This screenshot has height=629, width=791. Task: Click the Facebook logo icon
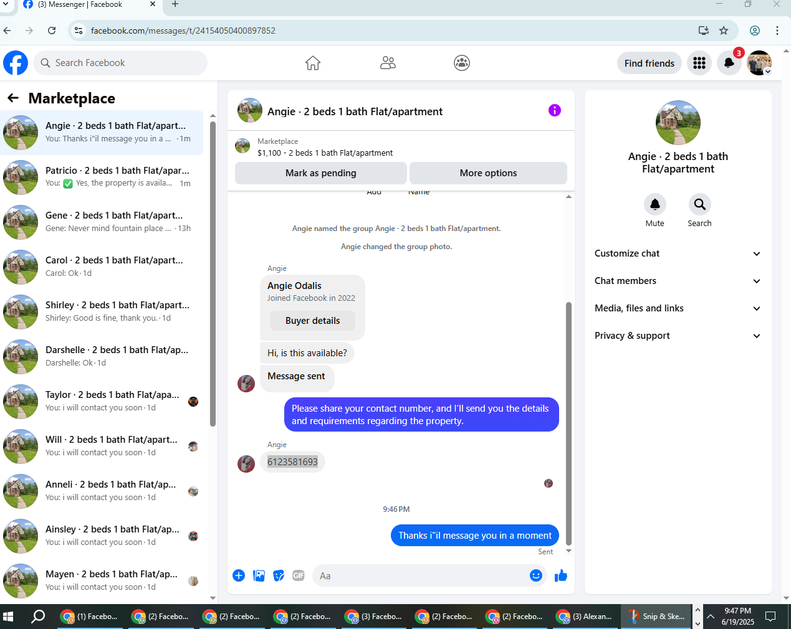click(16, 63)
